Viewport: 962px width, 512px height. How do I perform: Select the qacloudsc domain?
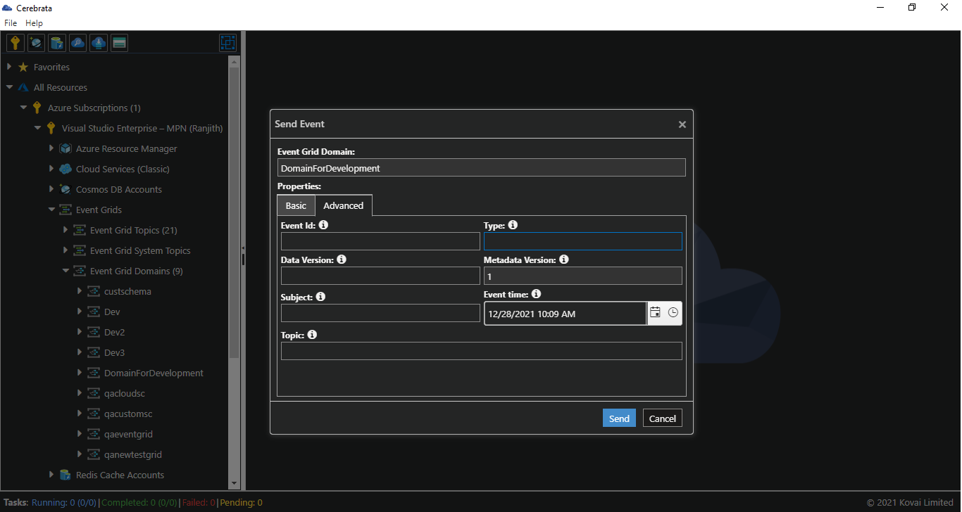point(125,393)
